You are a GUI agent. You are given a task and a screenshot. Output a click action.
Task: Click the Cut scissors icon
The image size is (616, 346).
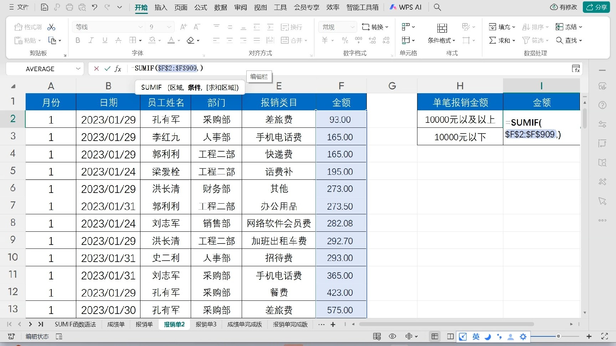[x=51, y=27]
